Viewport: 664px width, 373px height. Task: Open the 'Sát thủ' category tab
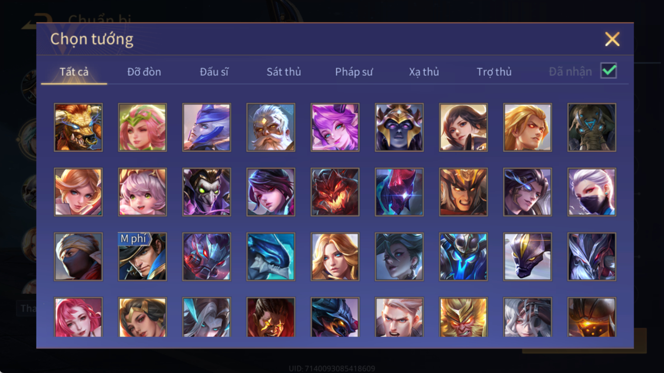[x=284, y=72]
